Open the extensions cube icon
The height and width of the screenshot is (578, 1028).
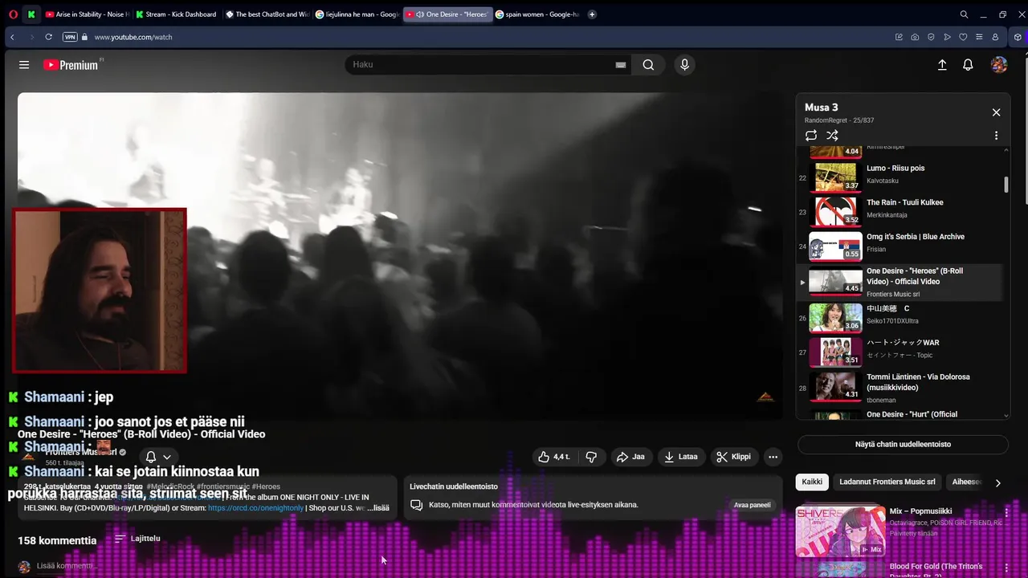point(1018,37)
